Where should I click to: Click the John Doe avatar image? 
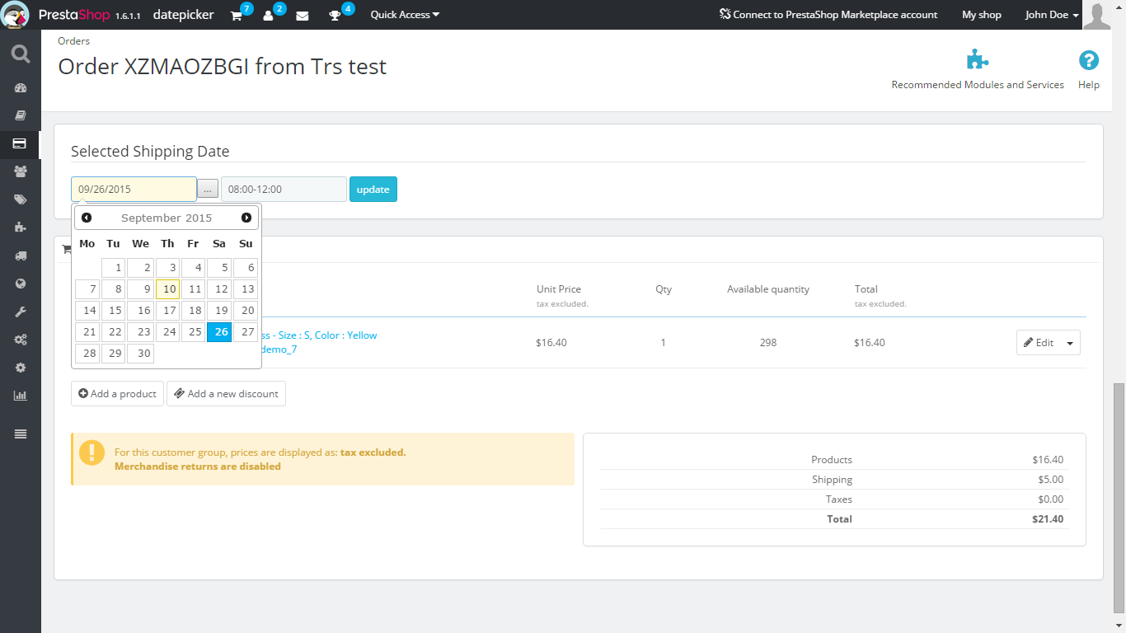1097,15
